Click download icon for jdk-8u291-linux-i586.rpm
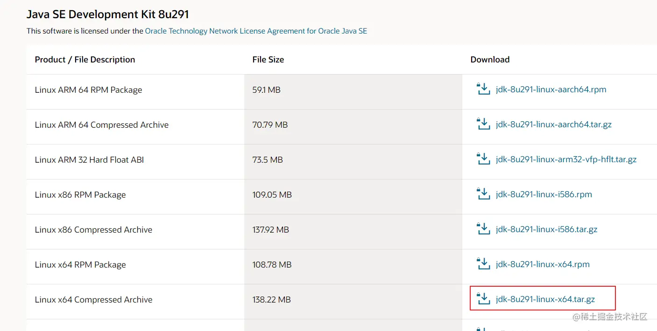Screen dimensions: 657x331 [x=483, y=193]
